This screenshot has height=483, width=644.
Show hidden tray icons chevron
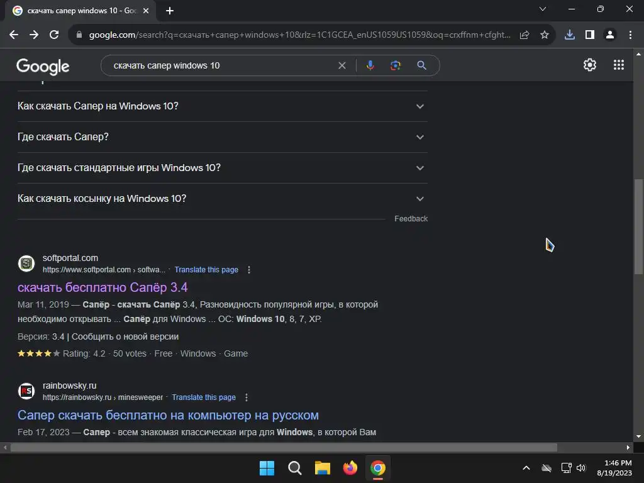pos(526,468)
